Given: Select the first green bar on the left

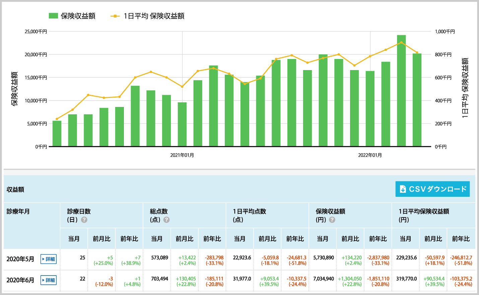Looking at the screenshot, I should point(57,133).
